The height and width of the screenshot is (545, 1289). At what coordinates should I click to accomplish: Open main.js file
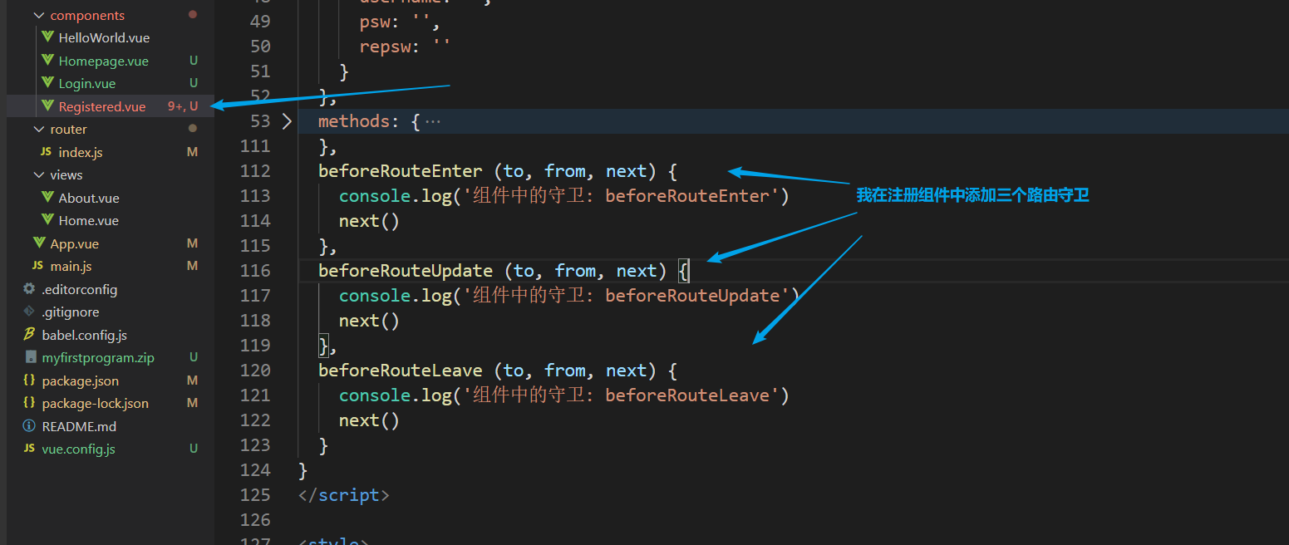[71, 267]
